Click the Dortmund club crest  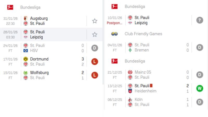[25, 59]
